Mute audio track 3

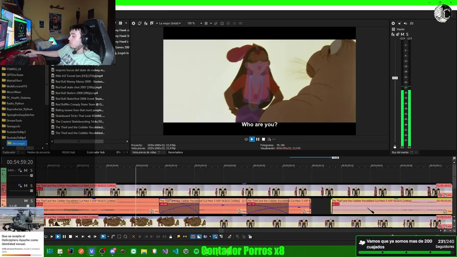26,201
